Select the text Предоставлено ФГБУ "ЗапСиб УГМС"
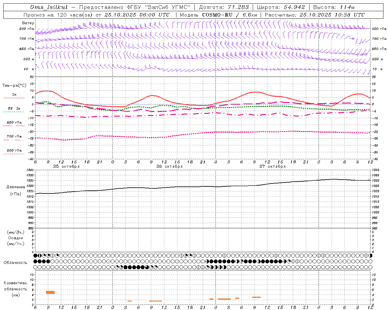388x310 pixels. [x=135, y=7]
